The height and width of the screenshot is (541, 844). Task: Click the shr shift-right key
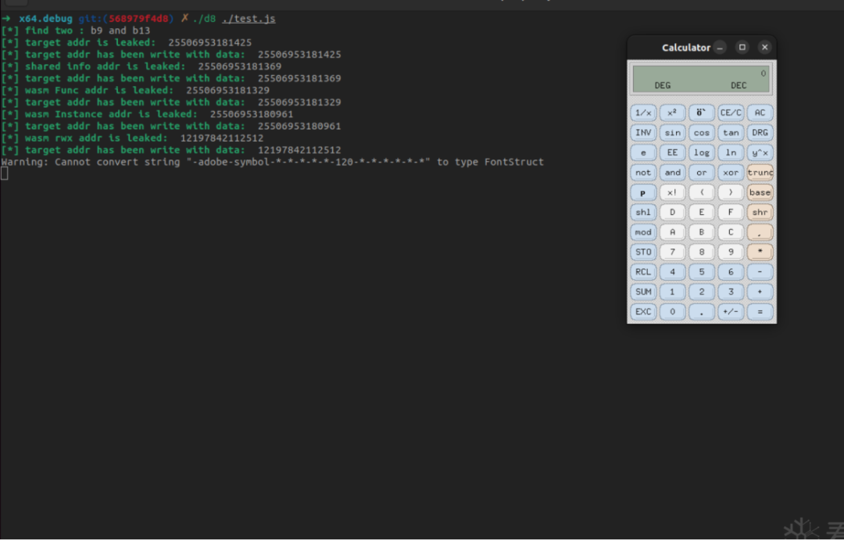(x=760, y=212)
